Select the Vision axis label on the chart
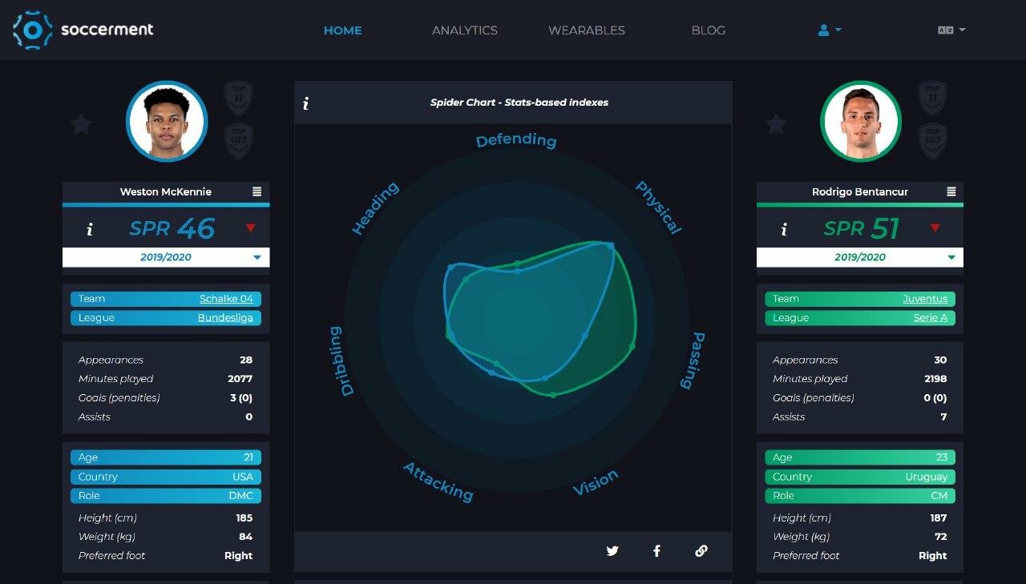Screen dimensions: 1026x584 pos(596,482)
